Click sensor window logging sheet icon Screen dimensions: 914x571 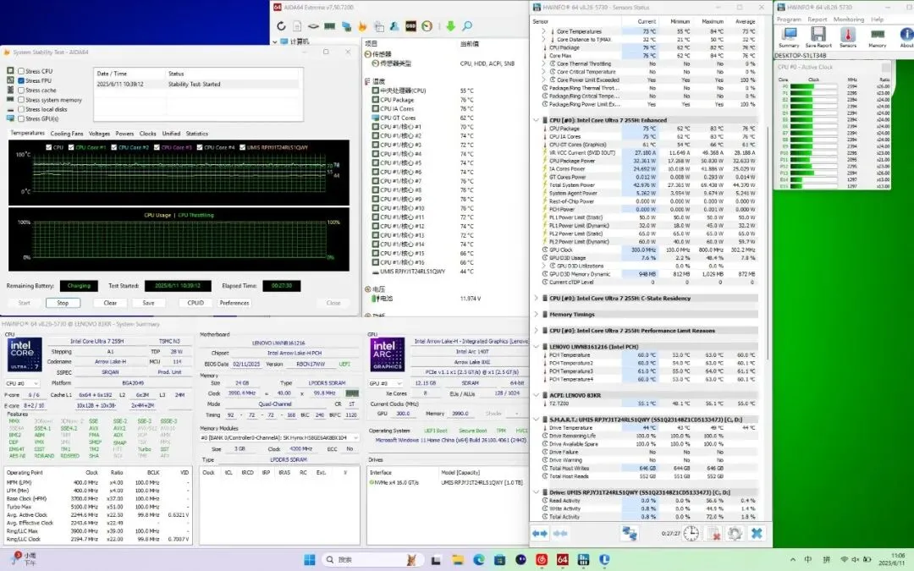point(713,533)
